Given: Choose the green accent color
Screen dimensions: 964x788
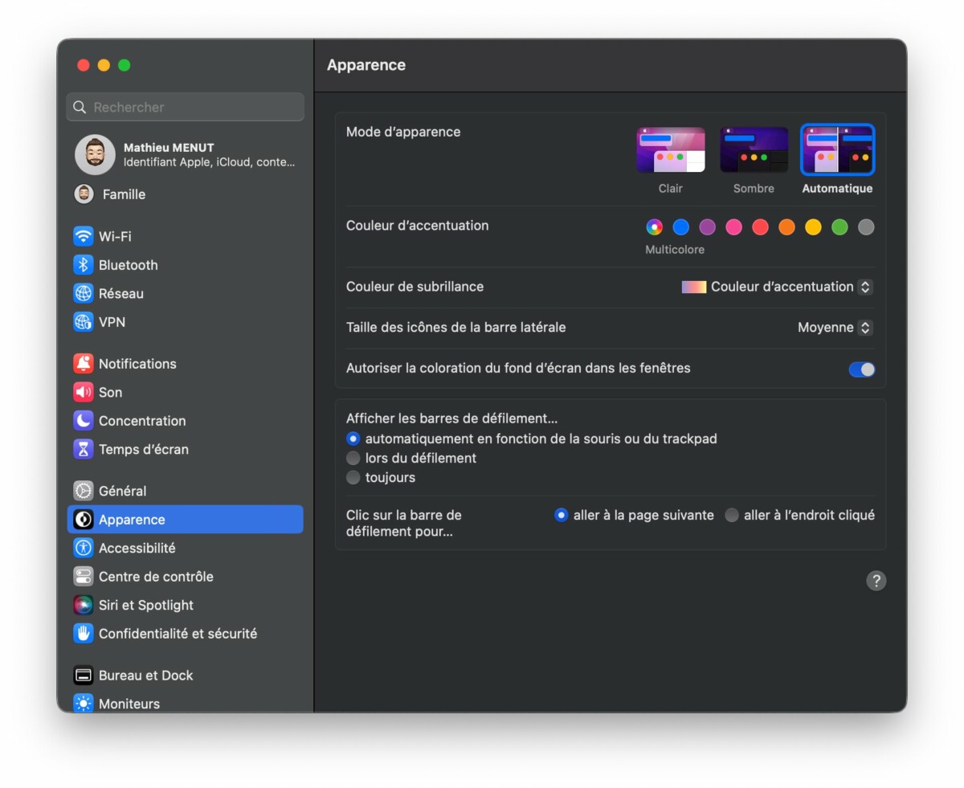Looking at the screenshot, I should 839,227.
